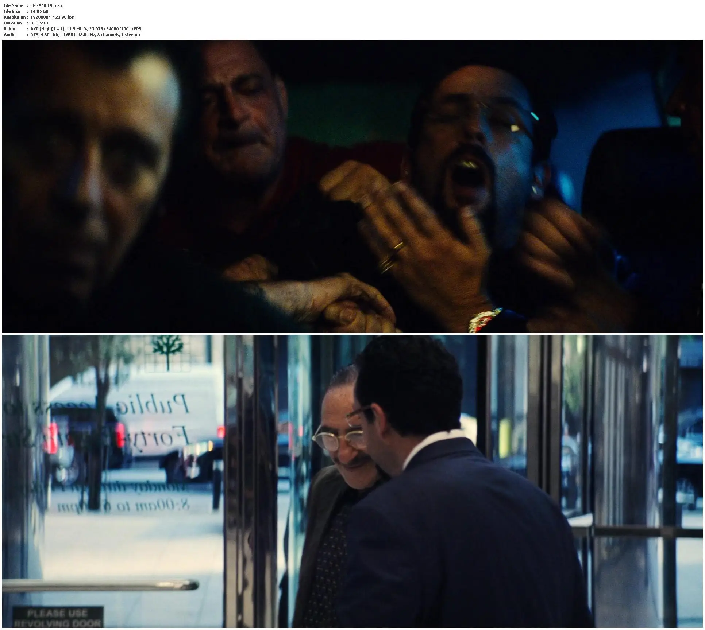Click the "Duration" label
The width and height of the screenshot is (705, 630).
[x=13, y=23]
